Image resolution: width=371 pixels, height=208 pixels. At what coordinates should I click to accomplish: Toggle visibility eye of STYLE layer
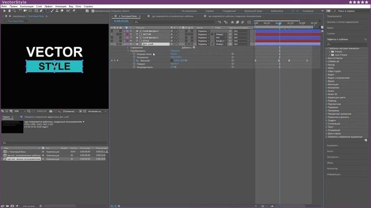[112, 41]
